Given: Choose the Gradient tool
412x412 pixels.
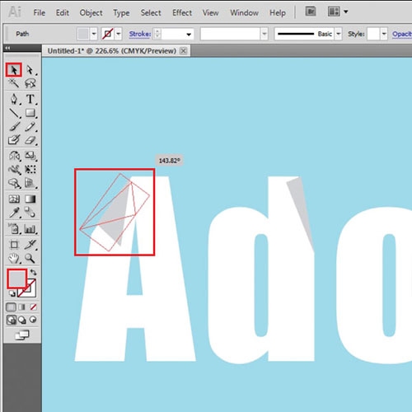Looking at the screenshot, I should [30, 199].
